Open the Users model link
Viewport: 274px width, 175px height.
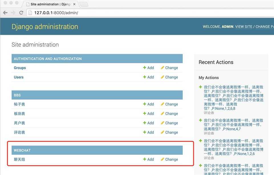[19, 77]
